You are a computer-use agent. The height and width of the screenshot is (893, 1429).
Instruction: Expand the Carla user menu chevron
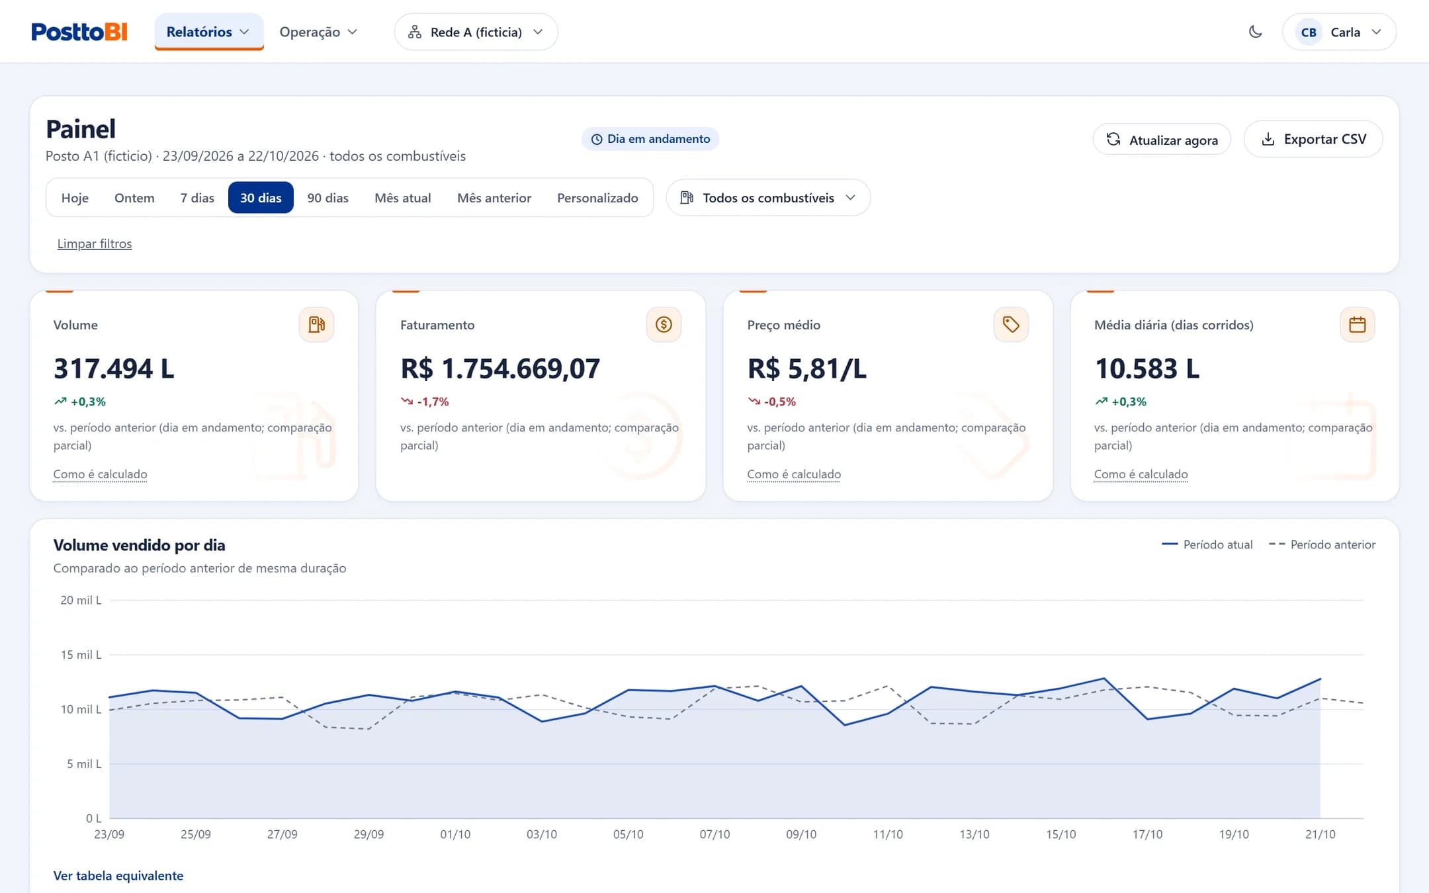(x=1377, y=32)
